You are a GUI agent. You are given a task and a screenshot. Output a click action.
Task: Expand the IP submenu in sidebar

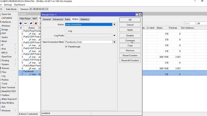pos(16,45)
